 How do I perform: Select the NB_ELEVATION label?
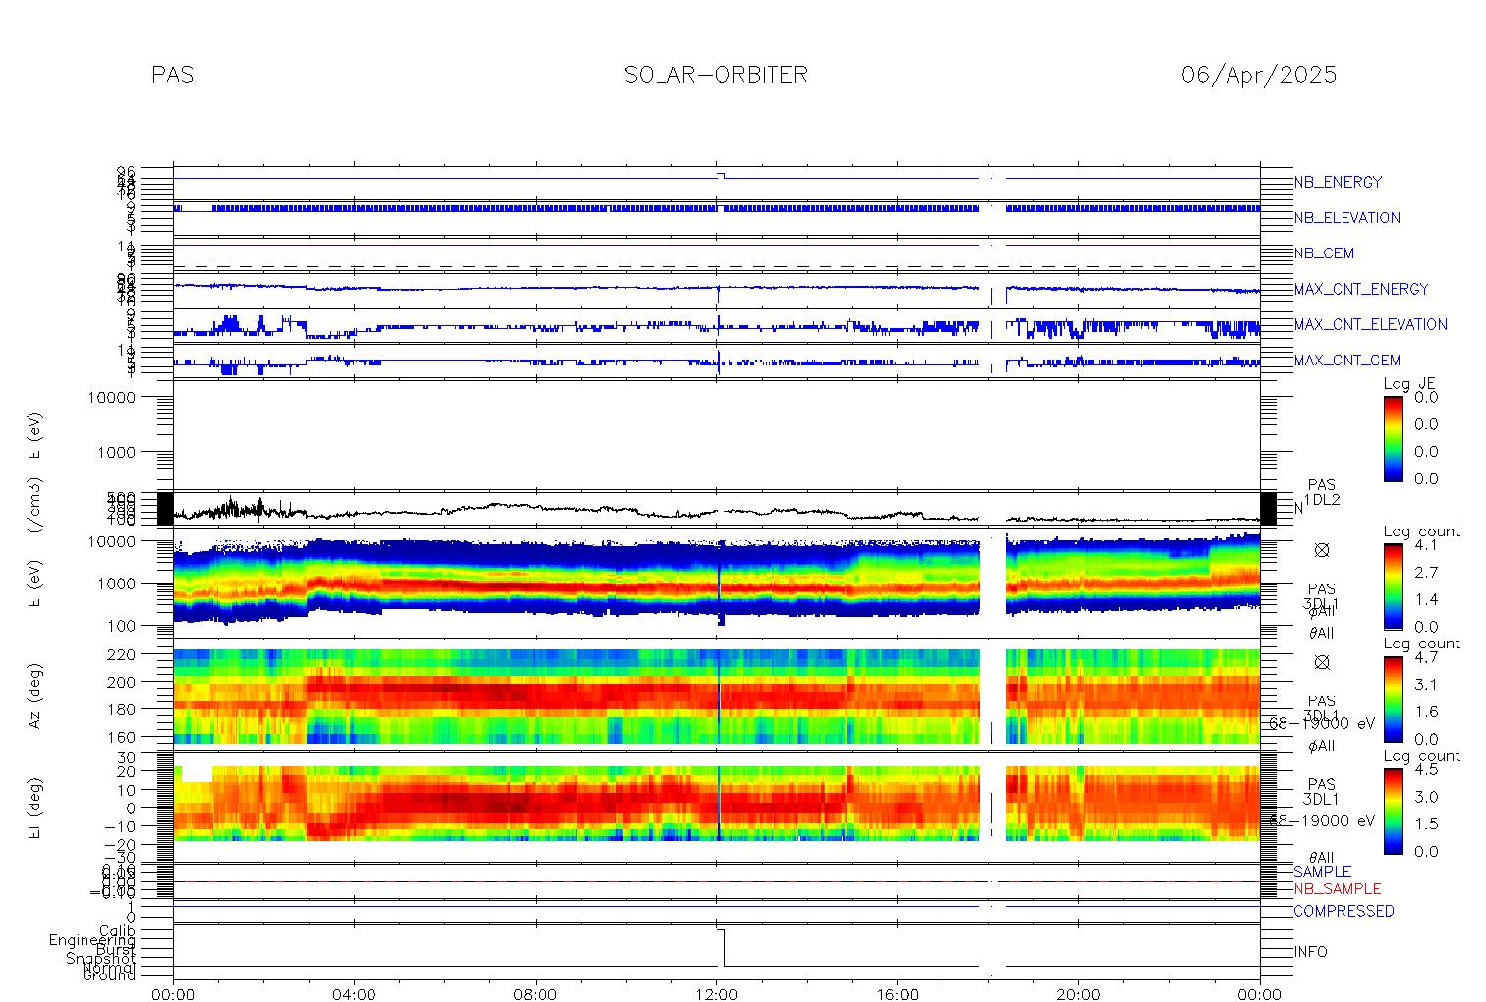click(1346, 218)
